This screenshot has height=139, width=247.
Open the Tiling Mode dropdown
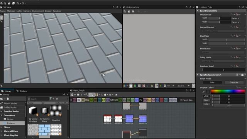tap(223, 61)
